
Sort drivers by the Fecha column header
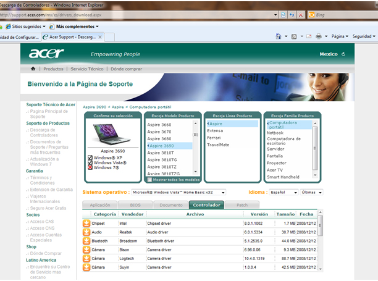pyautogui.click(x=306, y=214)
